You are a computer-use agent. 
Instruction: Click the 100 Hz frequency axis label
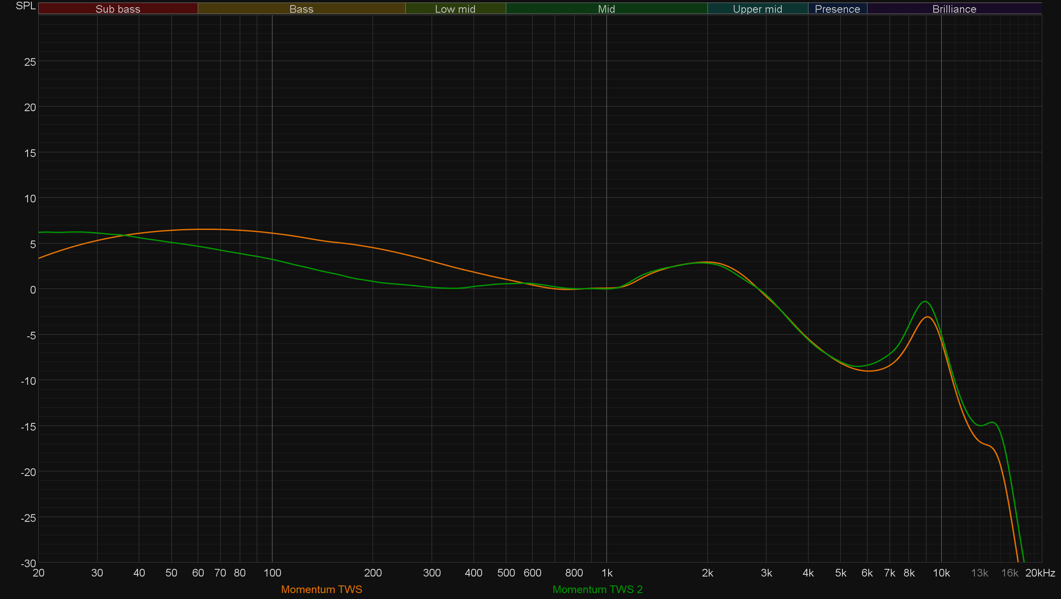pos(272,573)
